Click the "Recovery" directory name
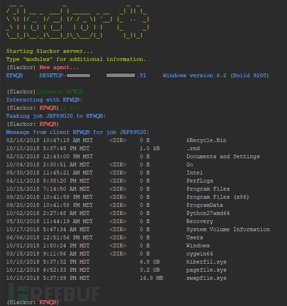This screenshot has width=287, height=306. click(x=200, y=222)
